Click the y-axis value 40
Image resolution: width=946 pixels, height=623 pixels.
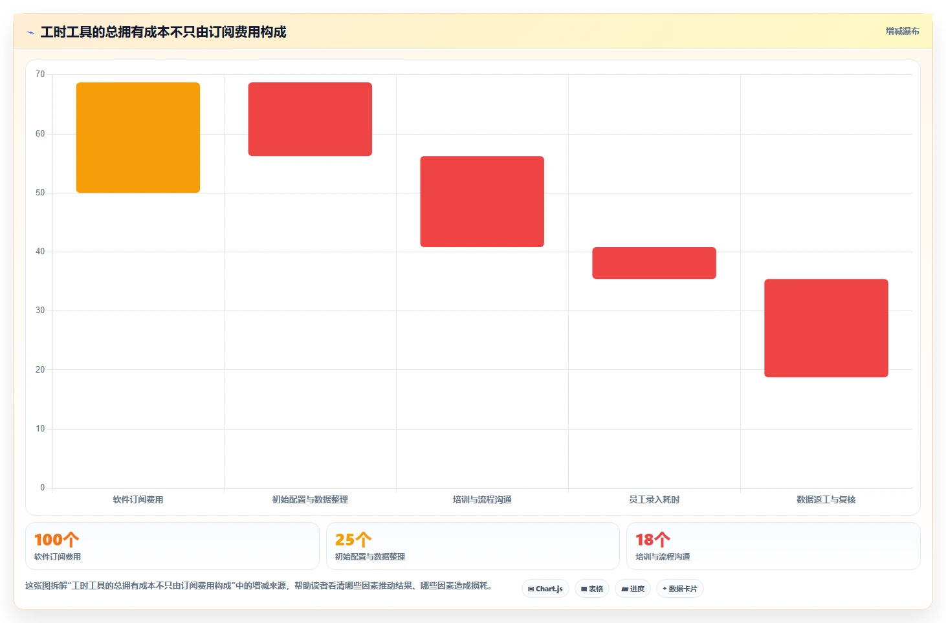point(40,252)
